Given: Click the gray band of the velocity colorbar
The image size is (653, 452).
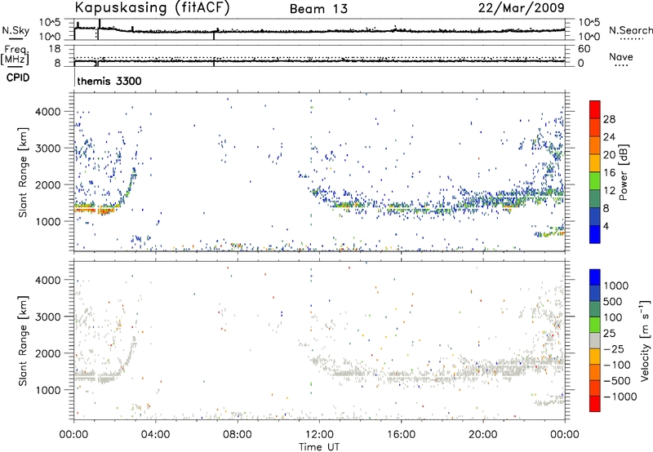Looking at the screenshot, I should pyautogui.click(x=595, y=340).
